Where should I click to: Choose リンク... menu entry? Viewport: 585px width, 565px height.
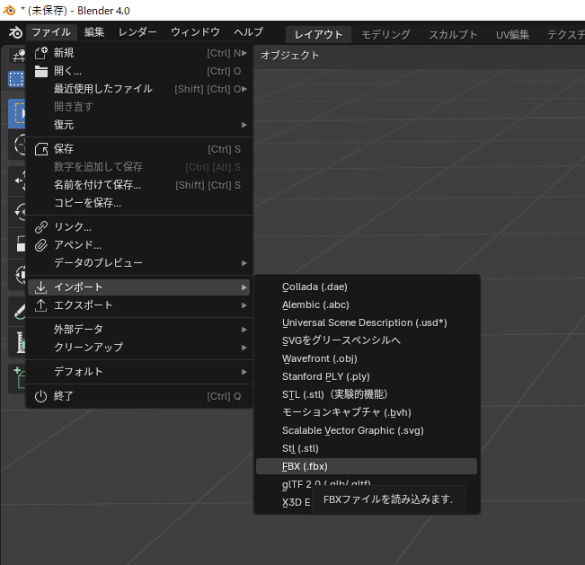[139, 227]
